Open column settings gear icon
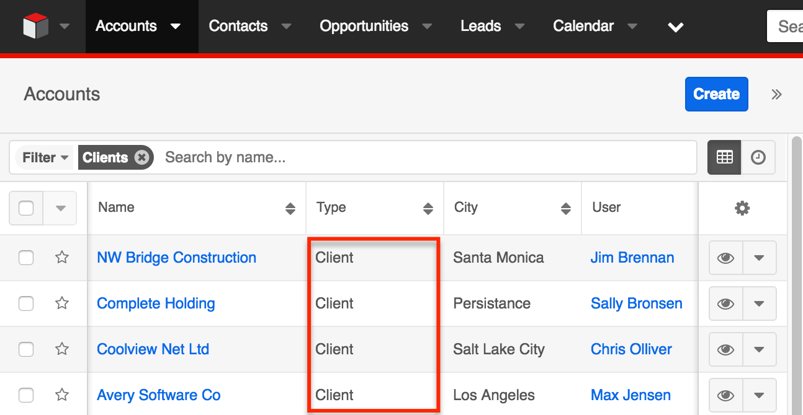 tap(742, 208)
